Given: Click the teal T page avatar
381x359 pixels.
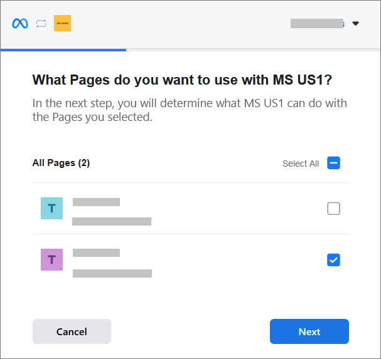Looking at the screenshot, I should pos(51,209).
